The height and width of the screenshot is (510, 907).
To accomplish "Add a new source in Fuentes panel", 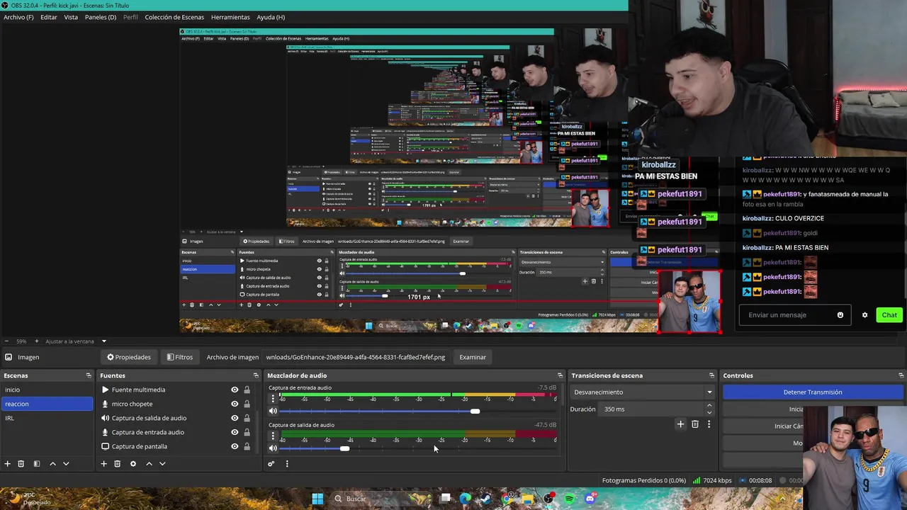I will [x=103, y=464].
